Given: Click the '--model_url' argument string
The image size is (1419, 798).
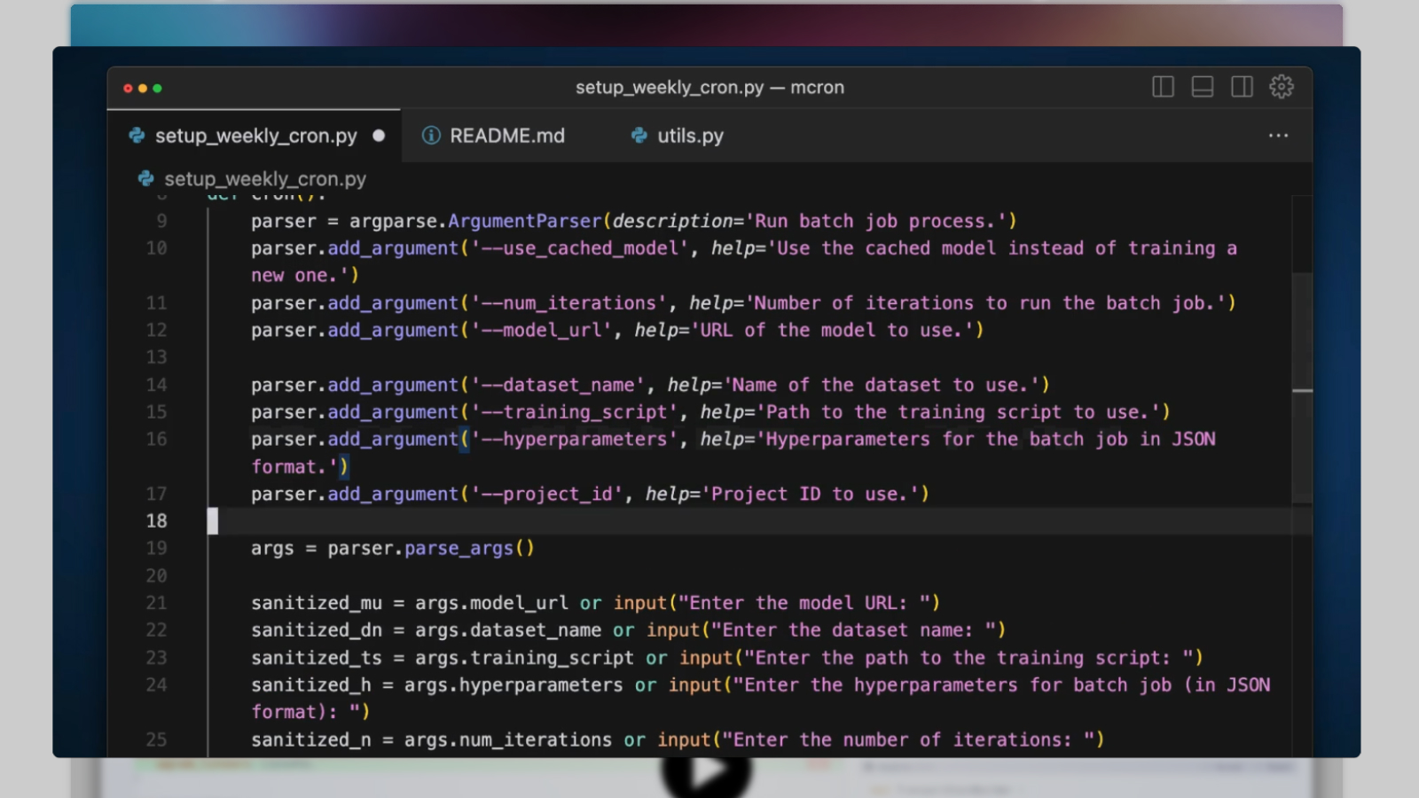Looking at the screenshot, I should point(541,330).
